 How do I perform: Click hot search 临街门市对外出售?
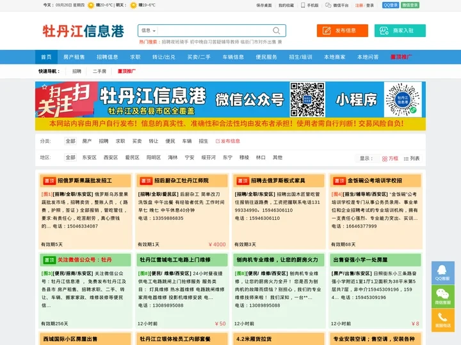pos(259,42)
